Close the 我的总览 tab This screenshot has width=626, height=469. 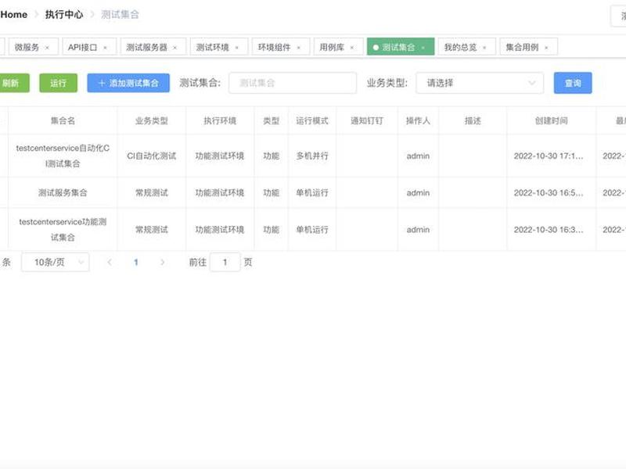[x=484, y=48]
